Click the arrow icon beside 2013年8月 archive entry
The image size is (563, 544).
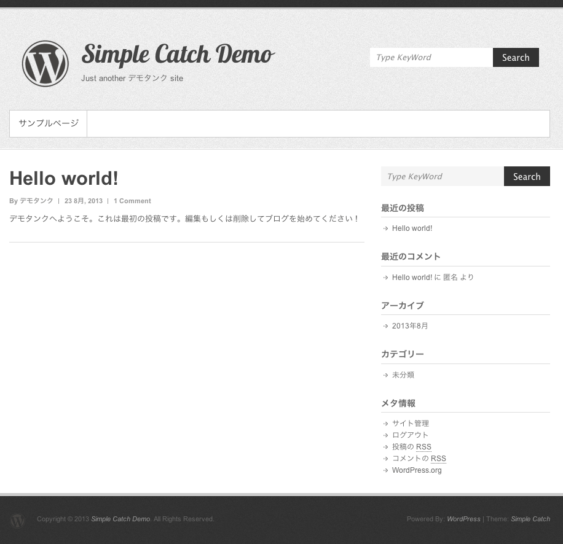tap(386, 326)
